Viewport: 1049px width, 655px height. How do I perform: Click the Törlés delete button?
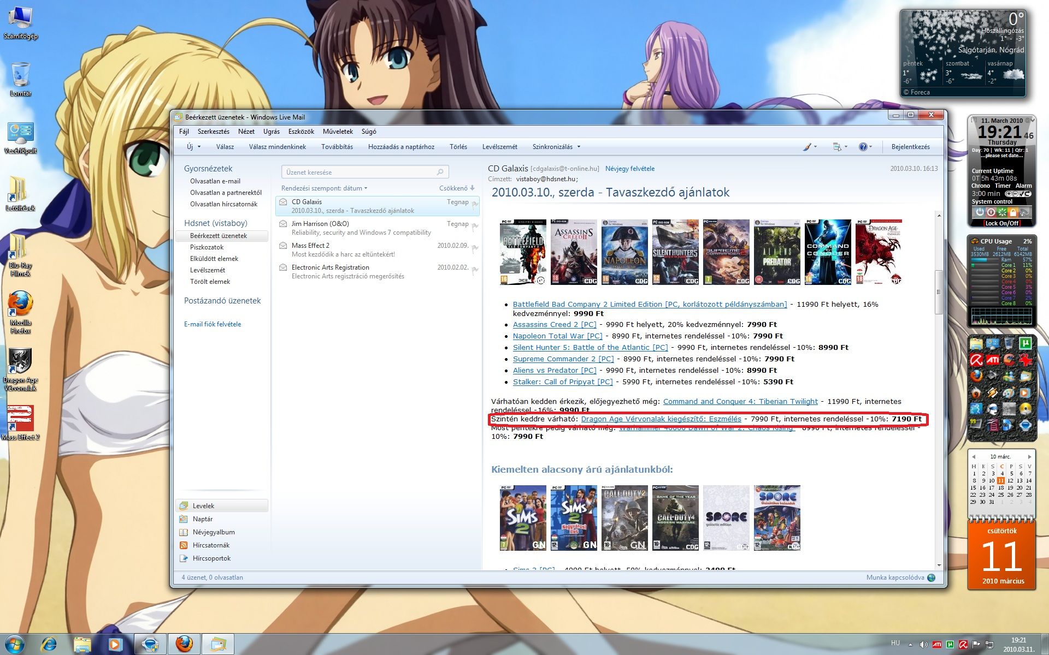tap(458, 147)
